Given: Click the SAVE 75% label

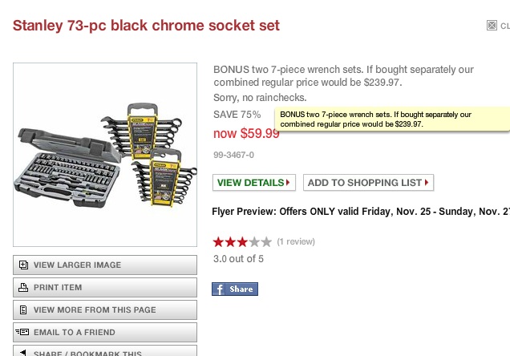Looking at the screenshot, I should [237, 115].
